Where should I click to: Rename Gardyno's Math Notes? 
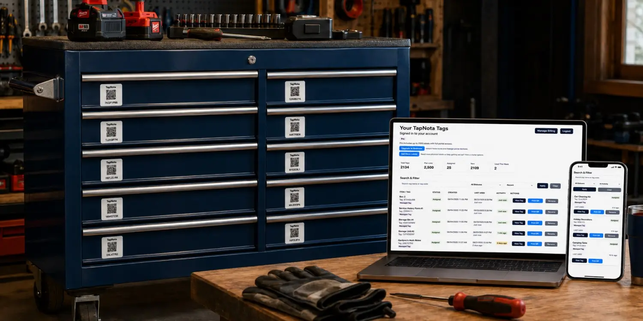(x=551, y=244)
